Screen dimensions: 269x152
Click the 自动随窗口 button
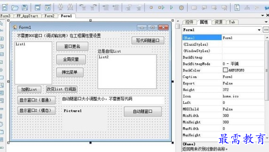pos(143,111)
